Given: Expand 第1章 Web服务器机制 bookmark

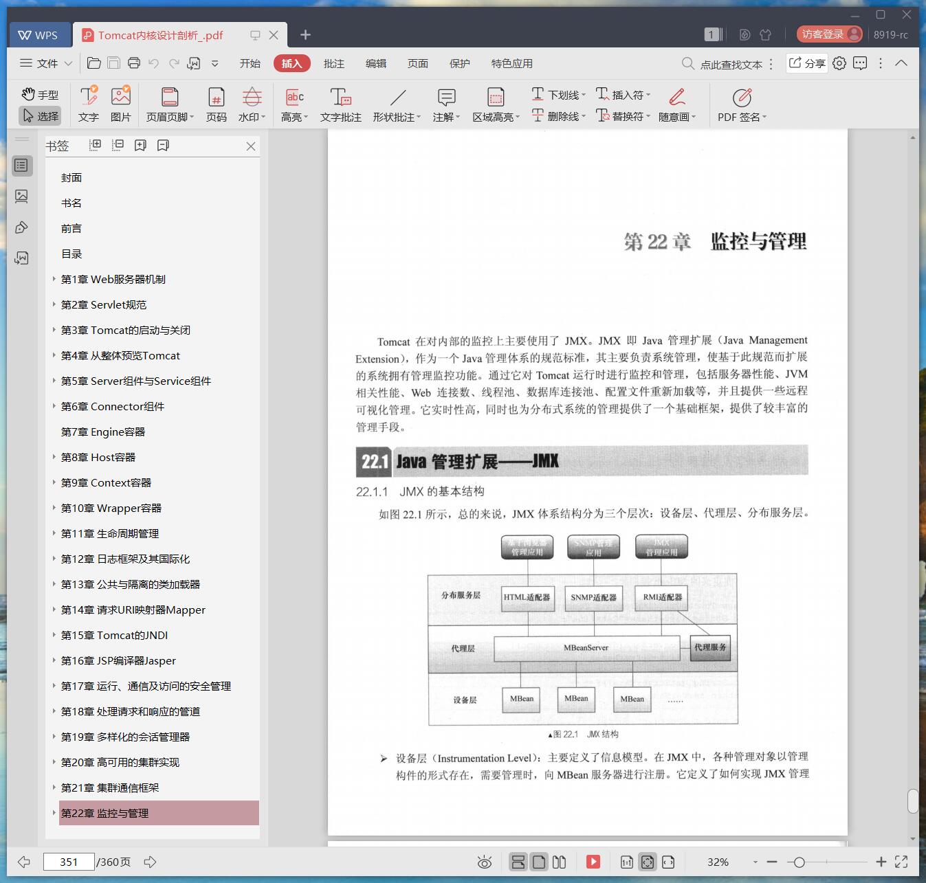Looking at the screenshot, I should click(54, 279).
